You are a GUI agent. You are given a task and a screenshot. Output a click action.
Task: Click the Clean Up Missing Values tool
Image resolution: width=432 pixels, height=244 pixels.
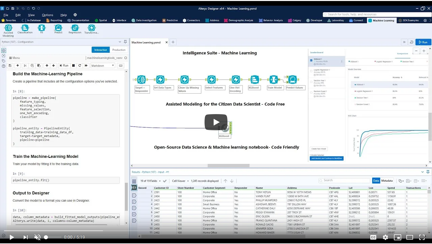coord(185,79)
